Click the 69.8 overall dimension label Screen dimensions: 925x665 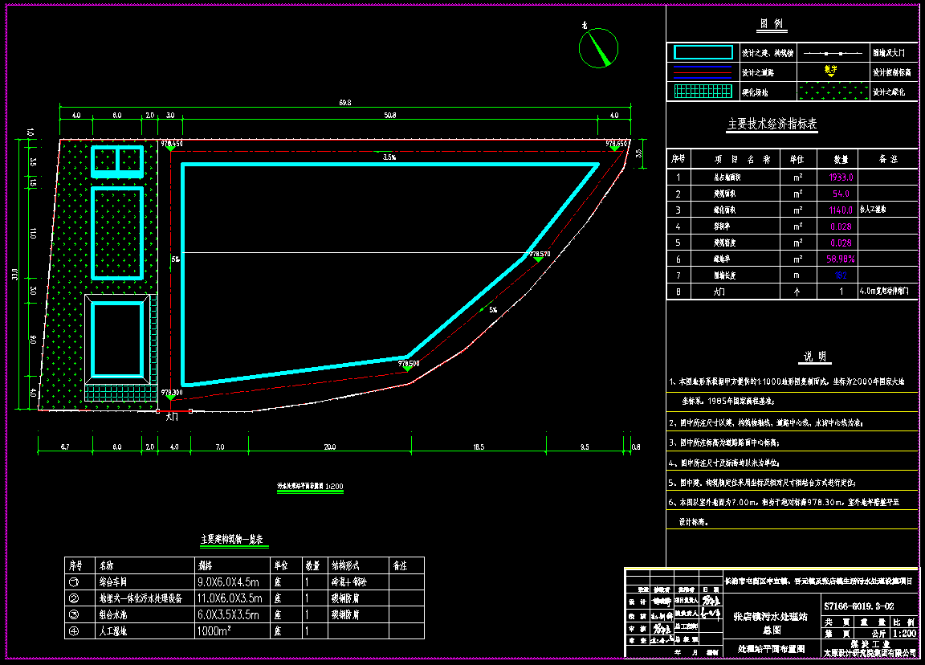(x=344, y=103)
